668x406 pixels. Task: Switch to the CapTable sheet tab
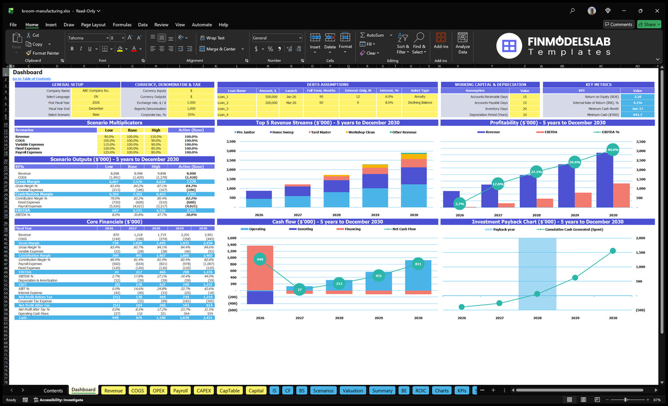click(229, 390)
